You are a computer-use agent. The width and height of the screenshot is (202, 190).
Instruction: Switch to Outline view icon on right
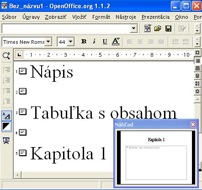click(198, 61)
